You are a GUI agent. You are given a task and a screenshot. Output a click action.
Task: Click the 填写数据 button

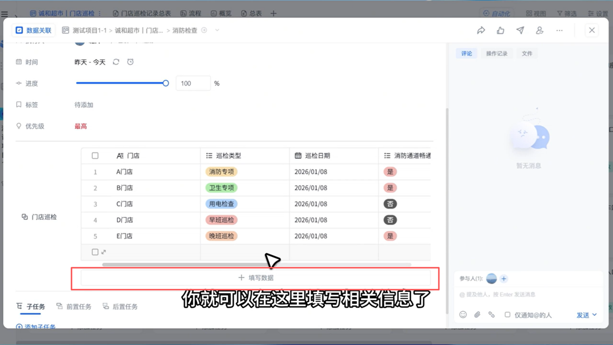point(255,278)
